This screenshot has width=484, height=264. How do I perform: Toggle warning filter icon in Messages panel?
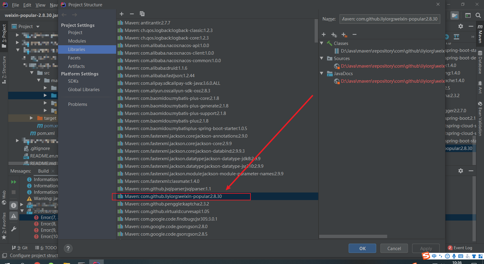point(14,216)
